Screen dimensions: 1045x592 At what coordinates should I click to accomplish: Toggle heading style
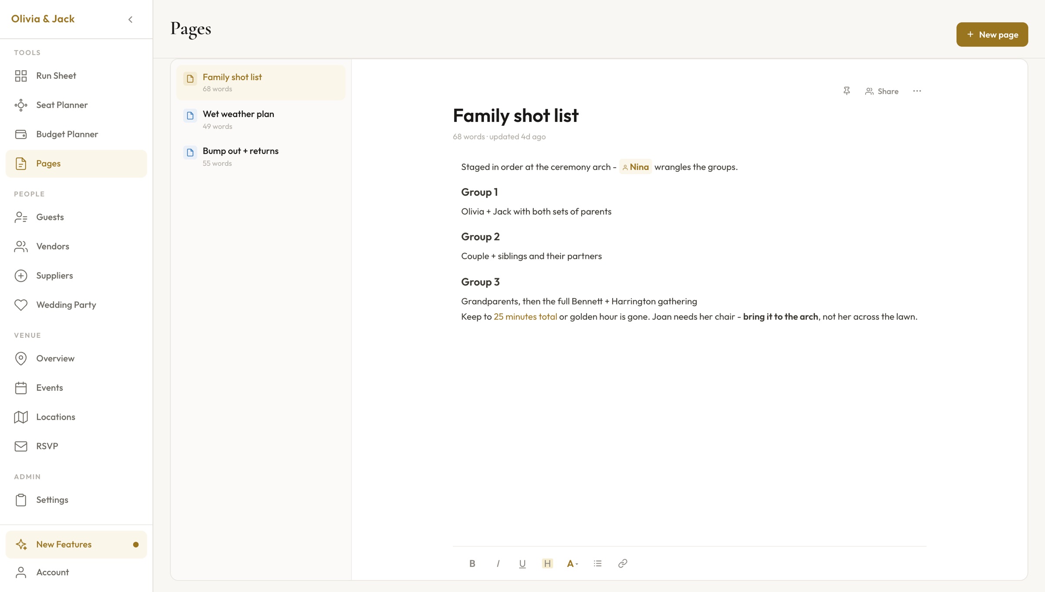coord(547,563)
